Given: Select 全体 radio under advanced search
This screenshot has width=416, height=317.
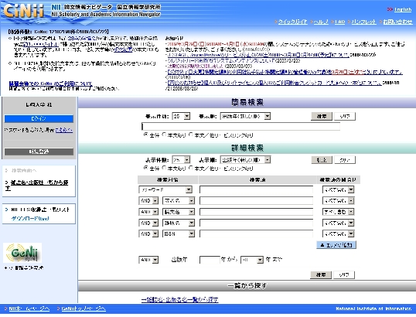Looking at the screenshot, I should (x=145, y=168).
